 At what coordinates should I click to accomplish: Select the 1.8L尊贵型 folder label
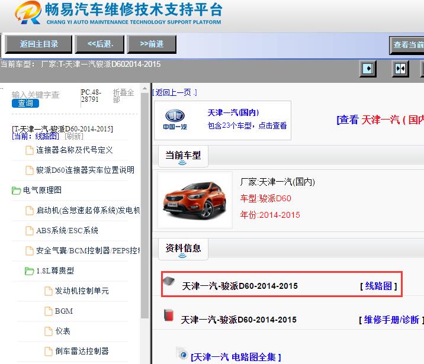coord(55,270)
